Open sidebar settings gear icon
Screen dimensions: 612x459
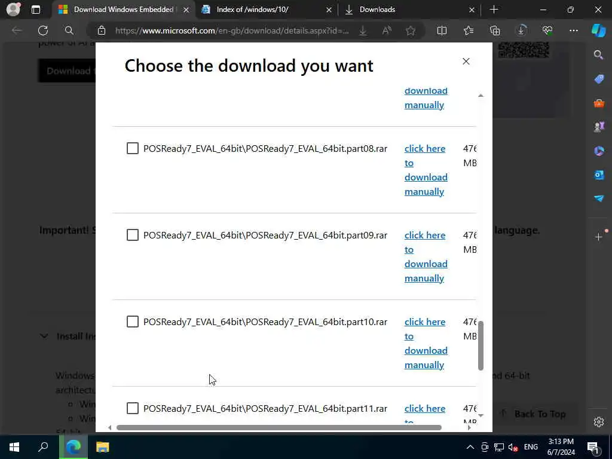599,422
